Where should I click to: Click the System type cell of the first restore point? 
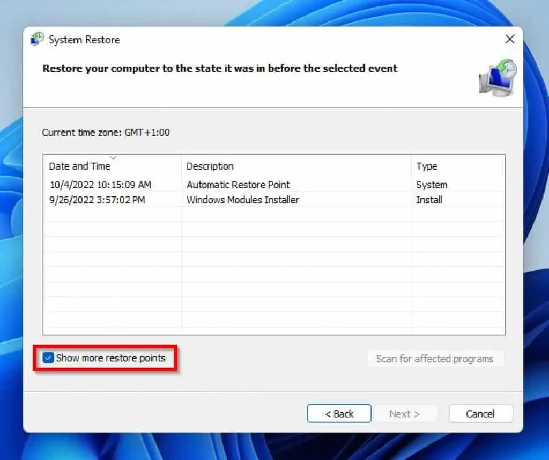coord(431,185)
